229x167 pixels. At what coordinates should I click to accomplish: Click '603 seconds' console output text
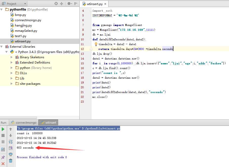pos(25,148)
